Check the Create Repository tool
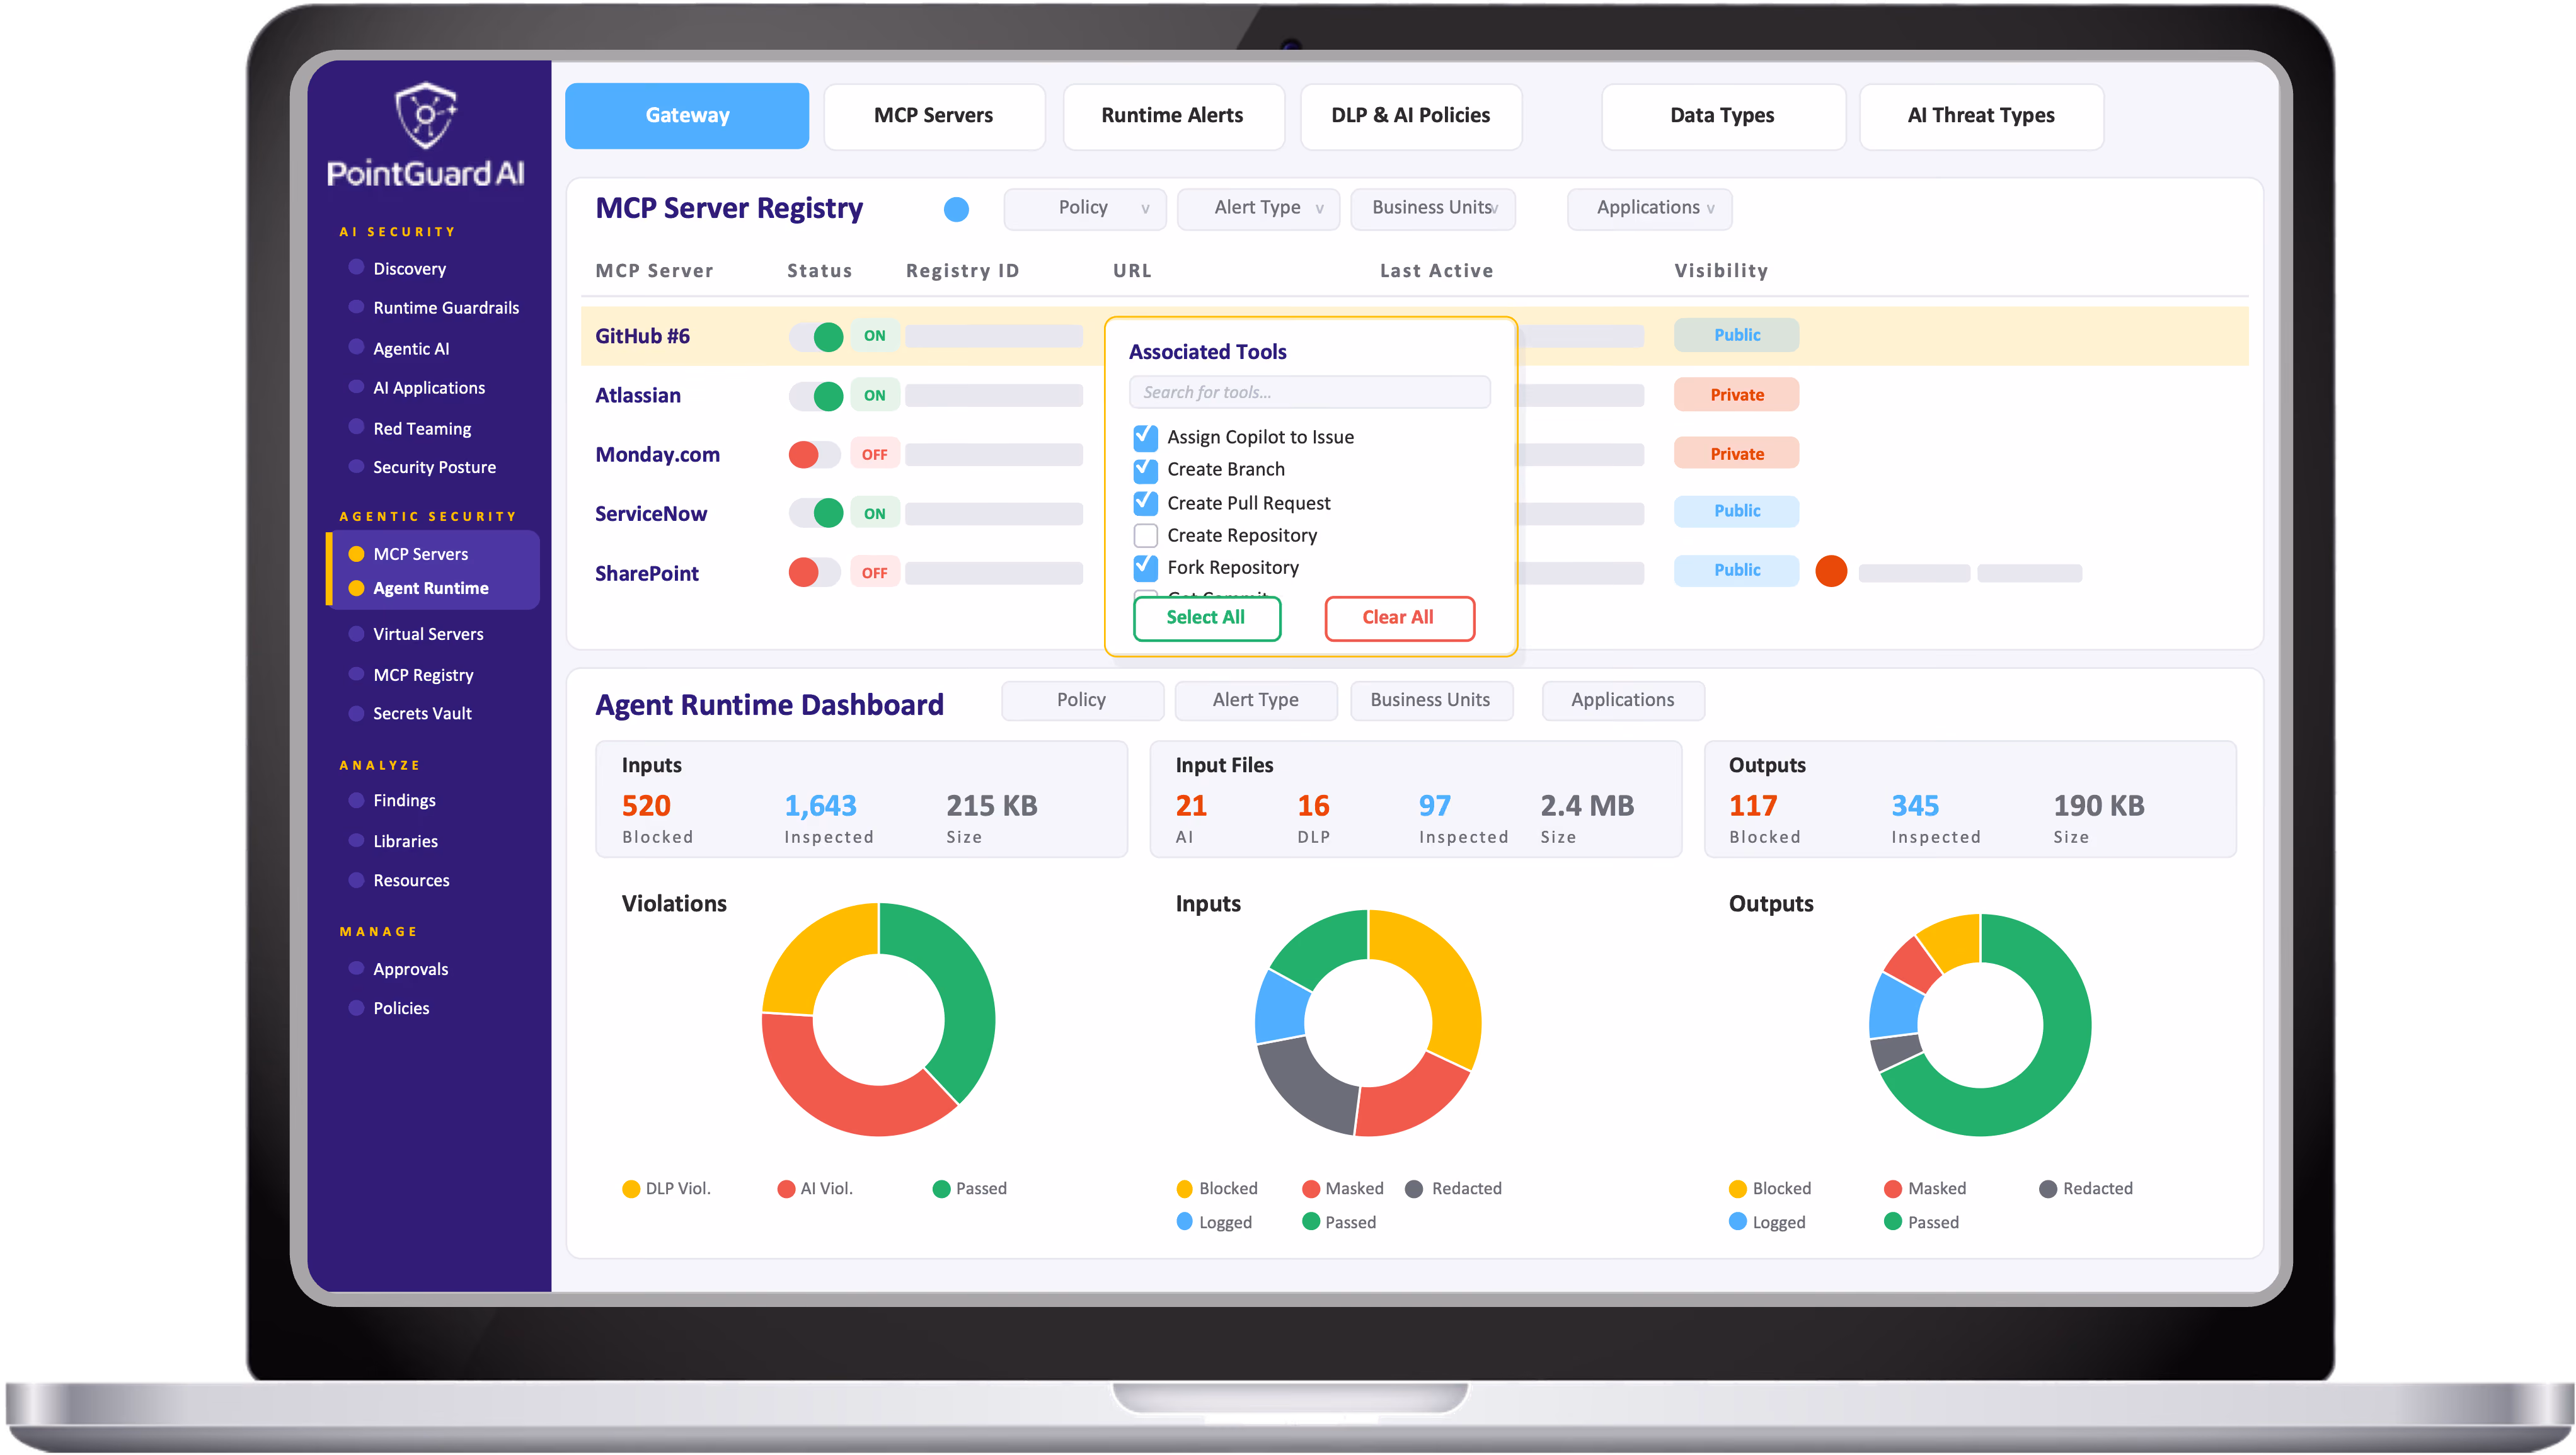The image size is (2576, 1455). (1146, 535)
